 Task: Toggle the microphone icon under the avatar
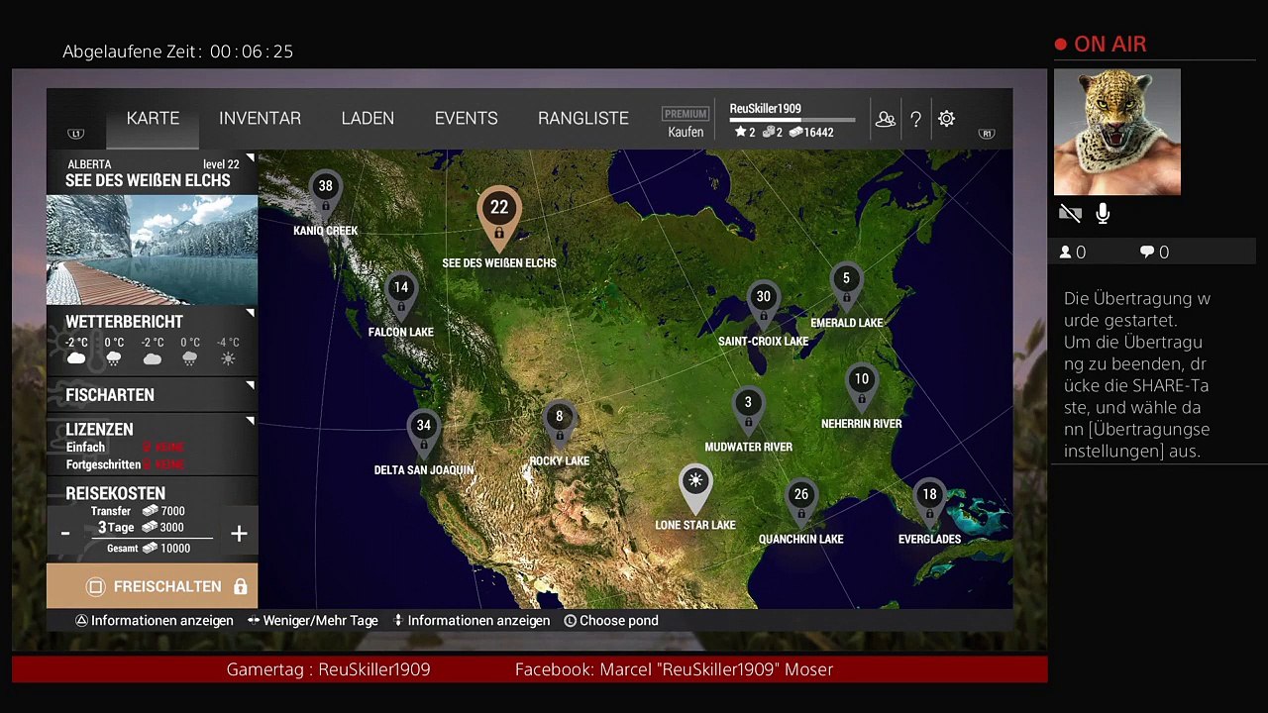pyautogui.click(x=1103, y=213)
